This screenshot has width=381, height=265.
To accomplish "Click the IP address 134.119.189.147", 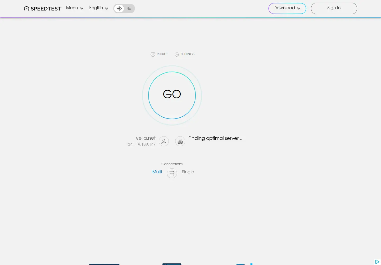I will click(141, 144).
